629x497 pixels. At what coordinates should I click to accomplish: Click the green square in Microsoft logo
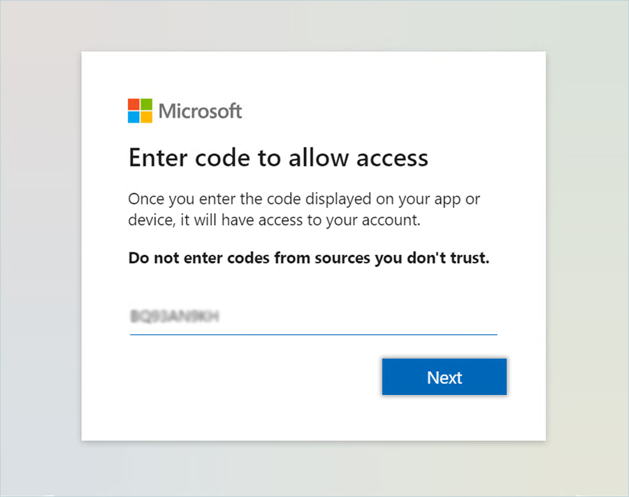146,104
